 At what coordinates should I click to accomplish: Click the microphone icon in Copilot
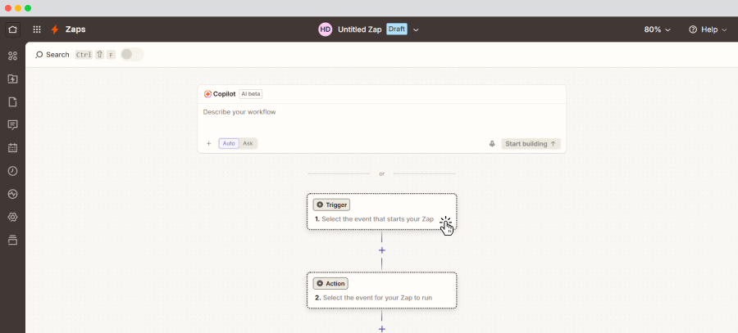coord(492,144)
